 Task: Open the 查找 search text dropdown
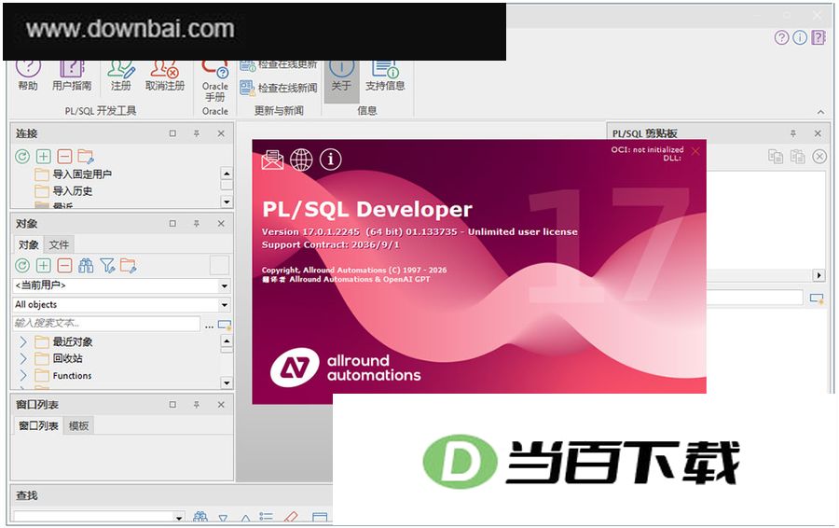(x=179, y=518)
